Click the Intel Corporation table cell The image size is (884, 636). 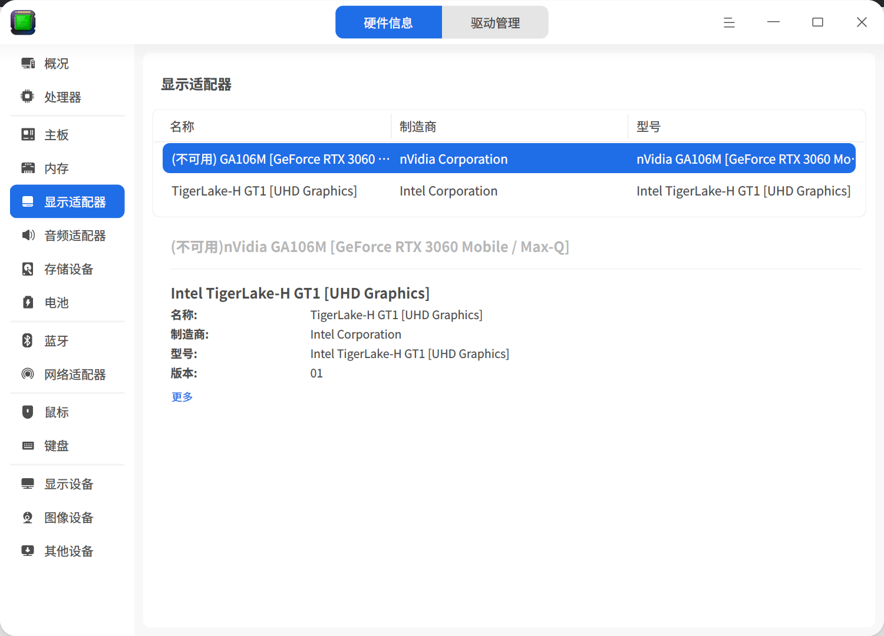[x=448, y=191]
